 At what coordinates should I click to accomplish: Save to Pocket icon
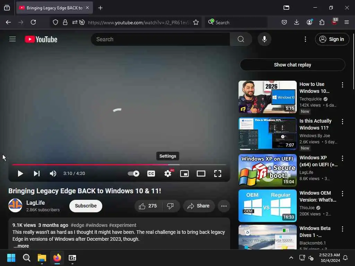(x=284, y=22)
